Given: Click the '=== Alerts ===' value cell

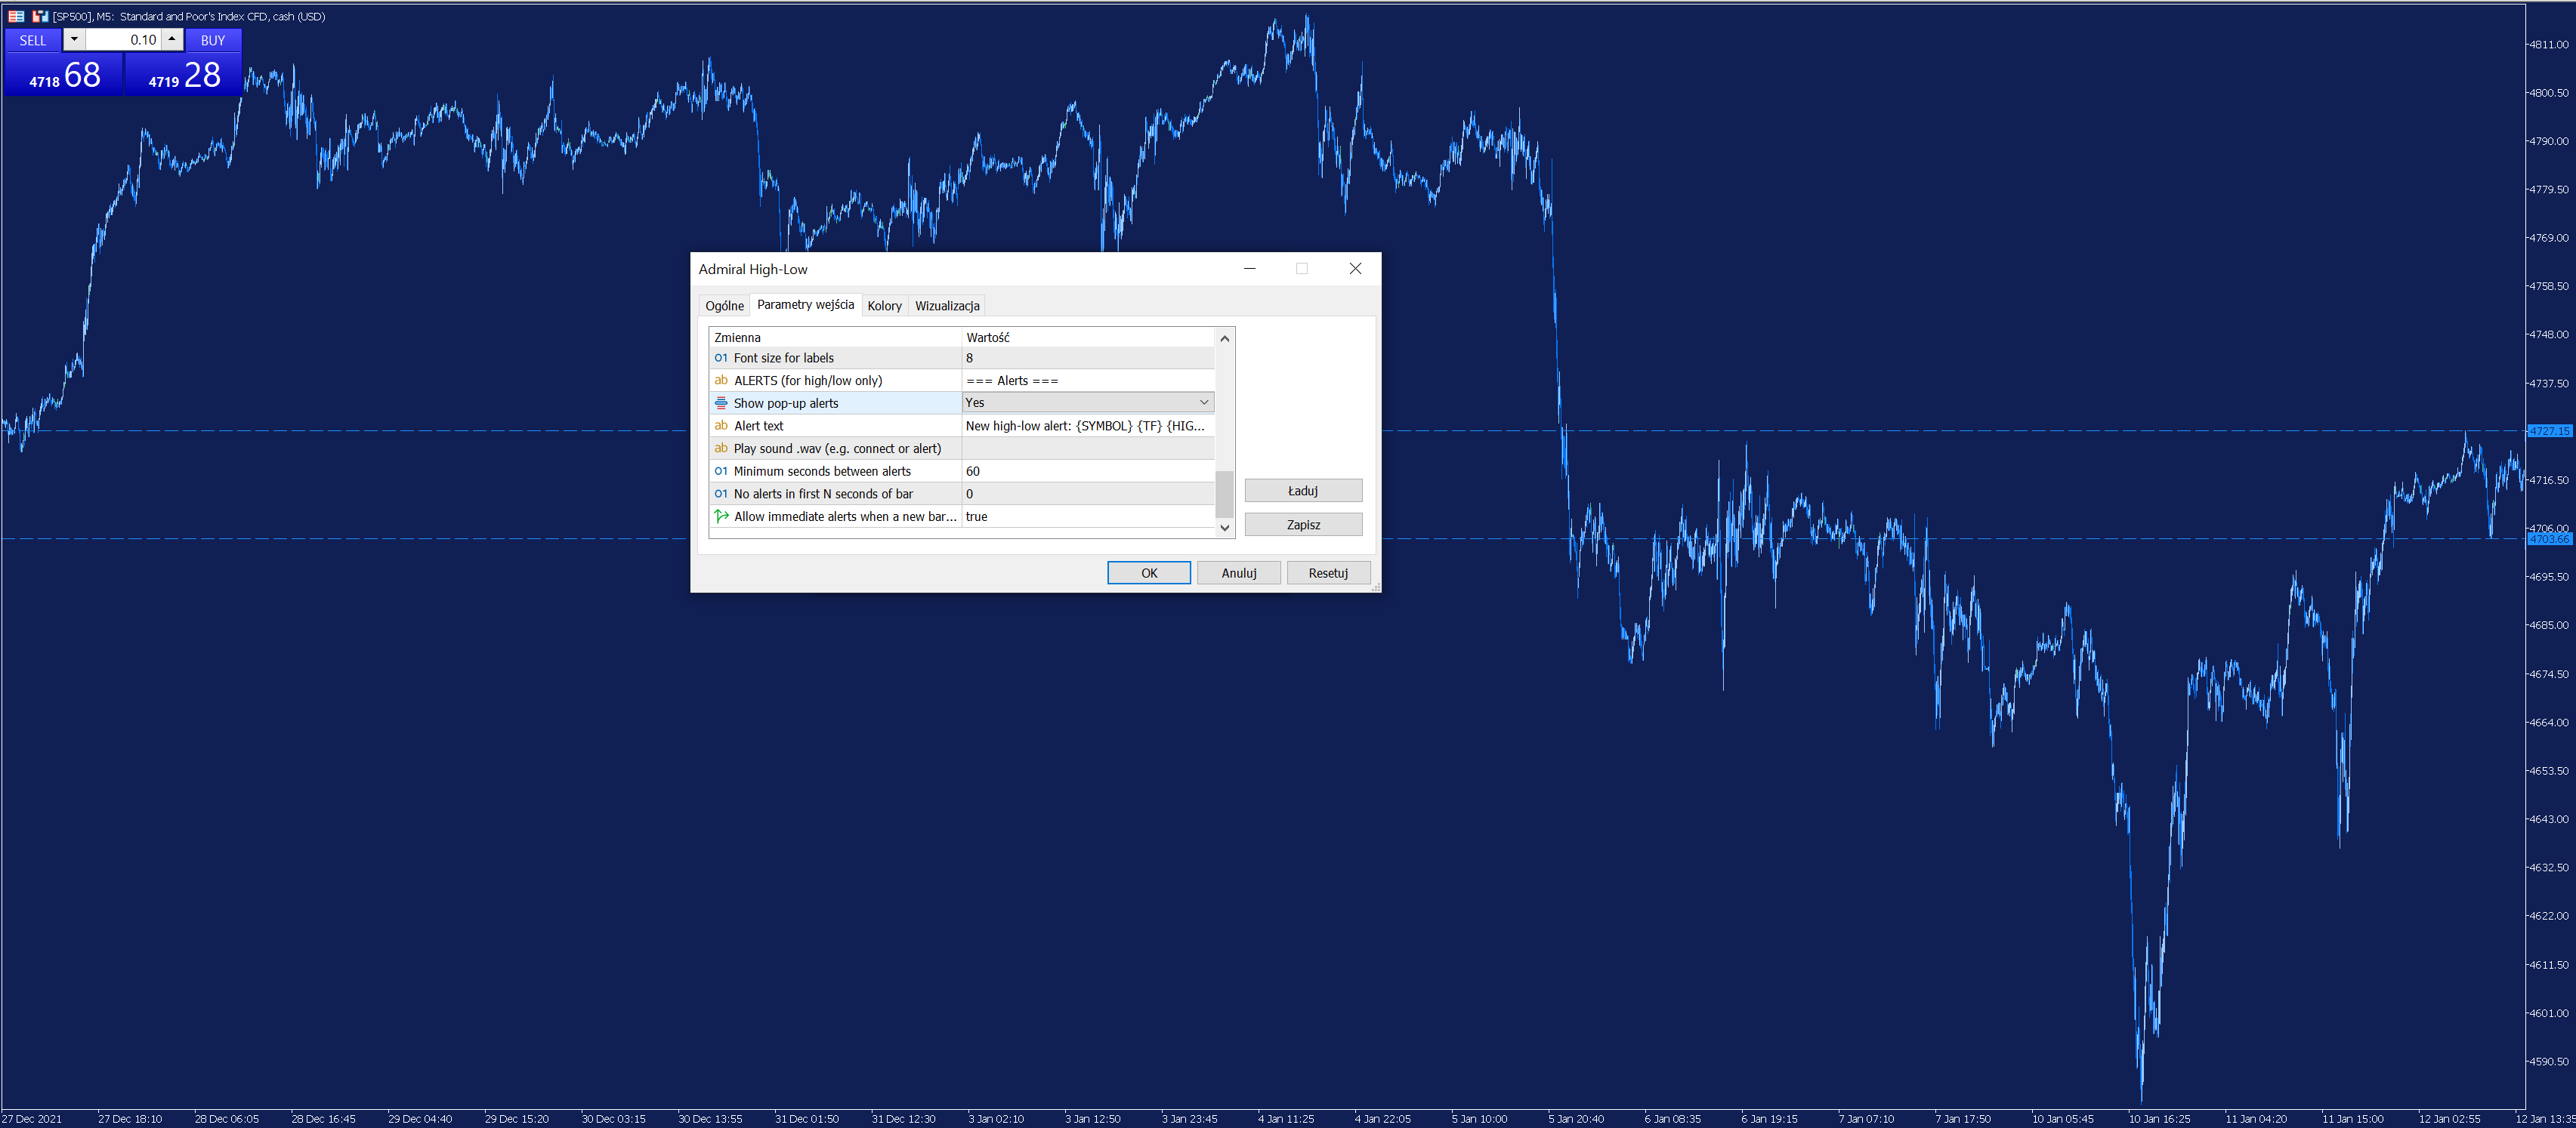Looking at the screenshot, I should pyautogui.click(x=1088, y=381).
